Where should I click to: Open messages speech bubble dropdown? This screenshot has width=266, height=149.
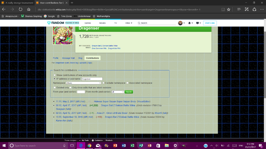tap(198, 23)
